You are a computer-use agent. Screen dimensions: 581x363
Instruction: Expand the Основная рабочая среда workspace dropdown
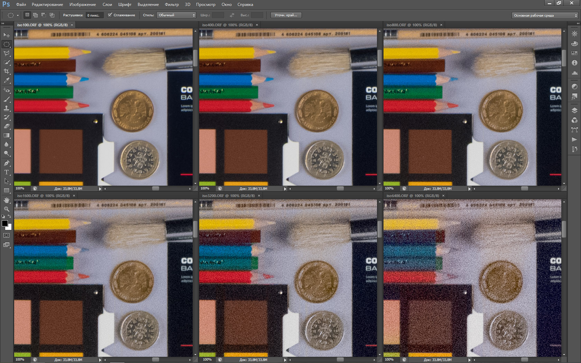[545, 16]
